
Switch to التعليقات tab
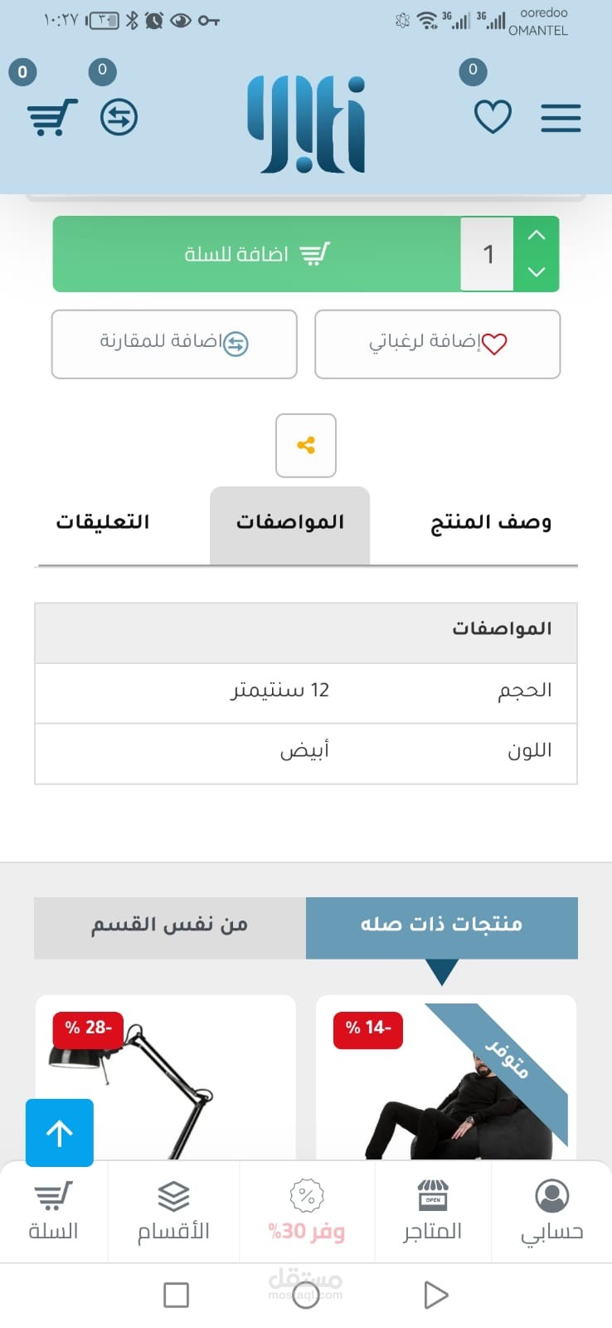coord(103,522)
